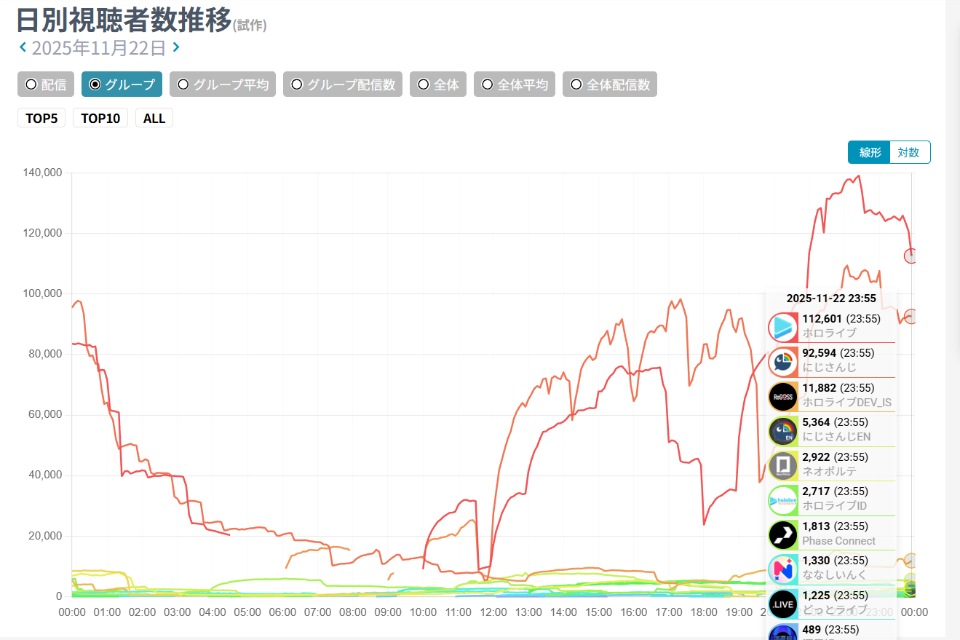960x640 pixels.
Task: Select the グループ平均 radio option
Action: 223,84
